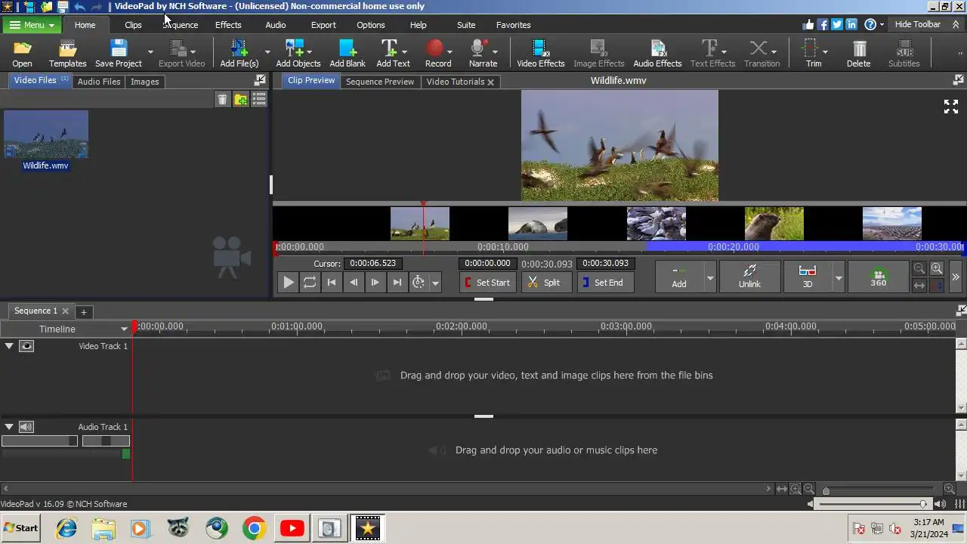Click the Set End button
Viewport: 967px width, 544px height.
pos(604,283)
